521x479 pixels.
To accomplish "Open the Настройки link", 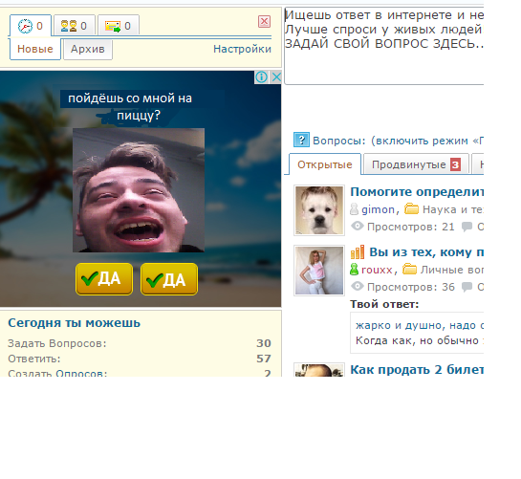I will coord(242,49).
